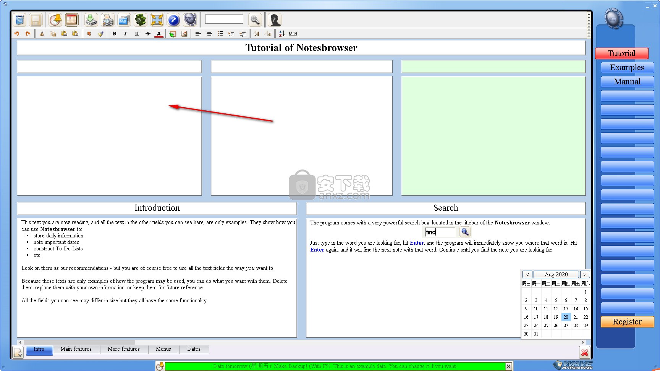The height and width of the screenshot is (371, 660).
Task: Click the magnifier beside the 'find' box
Action: tap(465, 232)
